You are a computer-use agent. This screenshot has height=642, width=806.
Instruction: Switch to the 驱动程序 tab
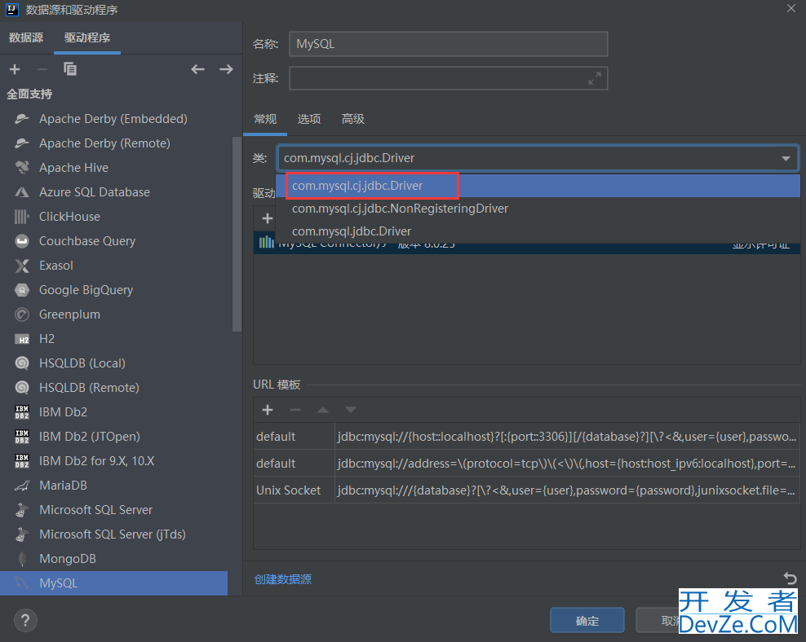coord(87,37)
